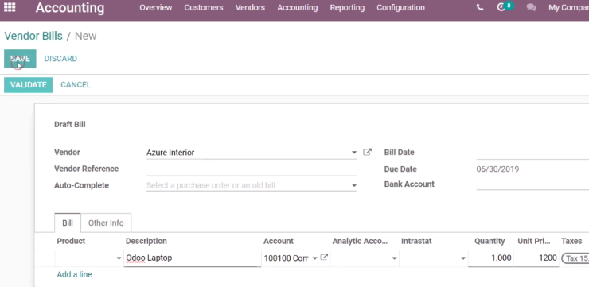Expand the Analytic Account dropdown
Image resolution: width=589 pixels, height=287 pixels.
395,258
